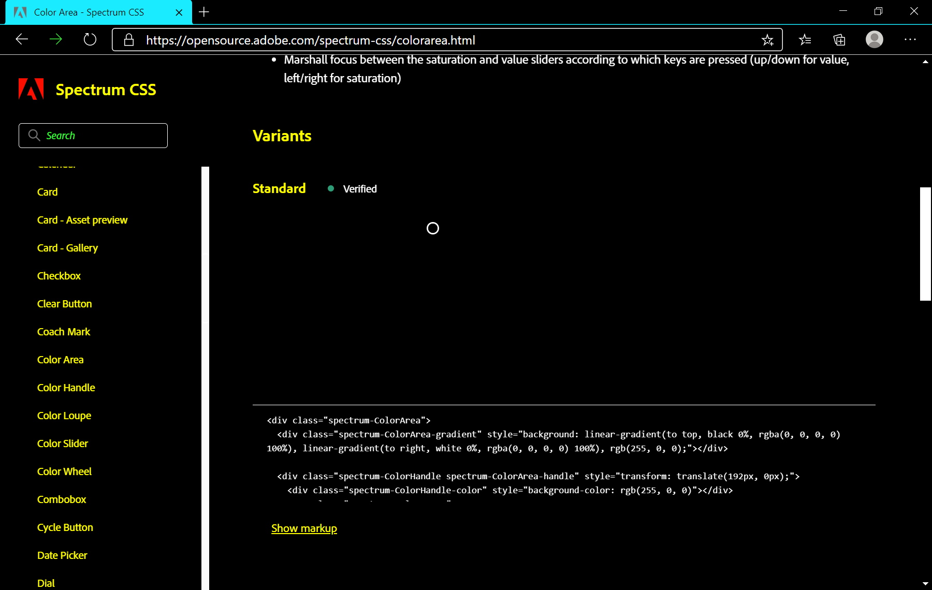932x590 pixels.
Task: Navigate back with the browser back arrow
Action: 21,39
